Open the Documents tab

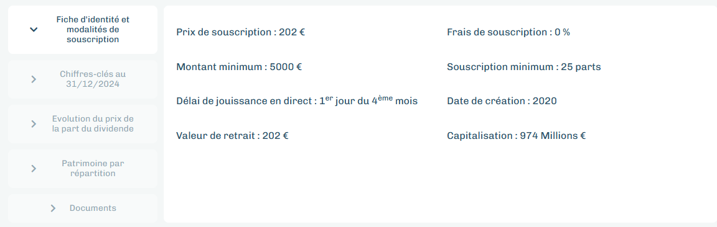[83, 208]
